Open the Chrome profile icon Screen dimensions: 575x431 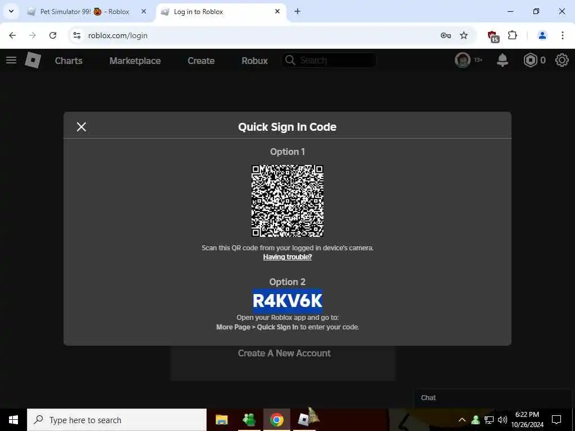pyautogui.click(x=542, y=35)
